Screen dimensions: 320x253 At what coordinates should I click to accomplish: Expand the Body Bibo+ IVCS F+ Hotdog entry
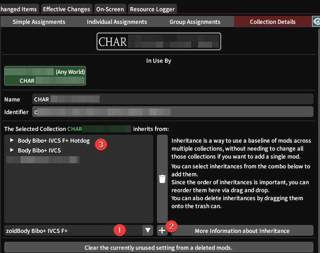point(12,140)
